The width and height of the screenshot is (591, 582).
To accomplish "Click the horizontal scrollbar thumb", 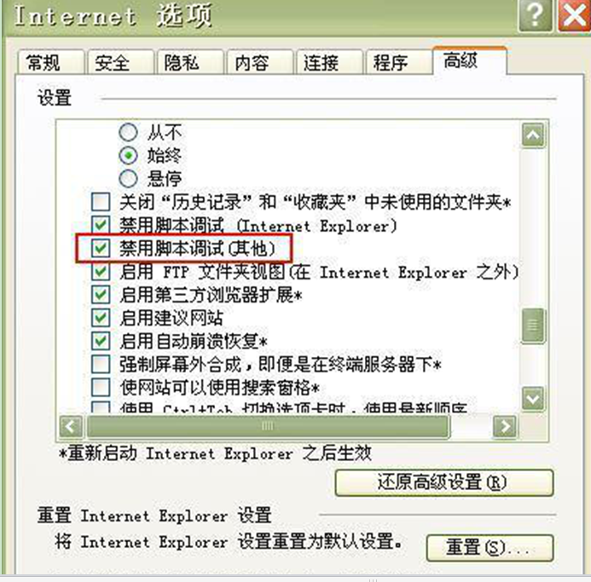I will [x=268, y=427].
